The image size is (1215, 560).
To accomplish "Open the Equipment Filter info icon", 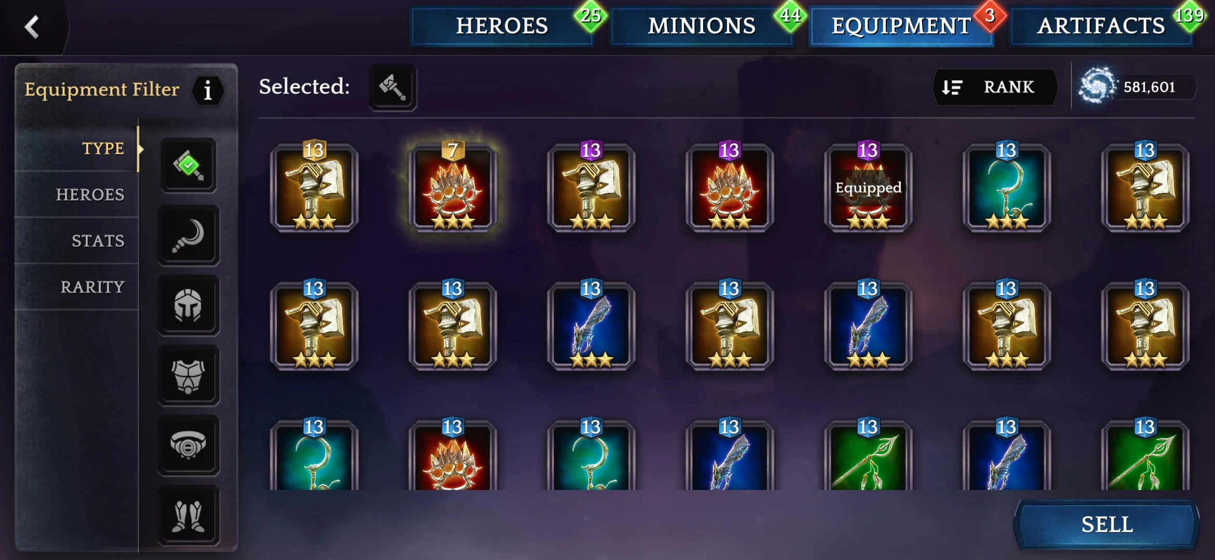I will coord(208,91).
